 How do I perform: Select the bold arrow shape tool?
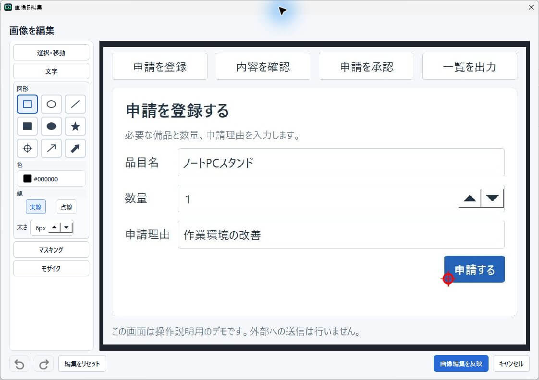[75, 148]
